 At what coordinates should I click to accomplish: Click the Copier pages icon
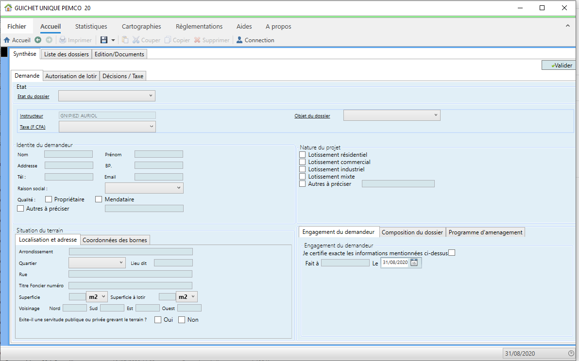168,40
